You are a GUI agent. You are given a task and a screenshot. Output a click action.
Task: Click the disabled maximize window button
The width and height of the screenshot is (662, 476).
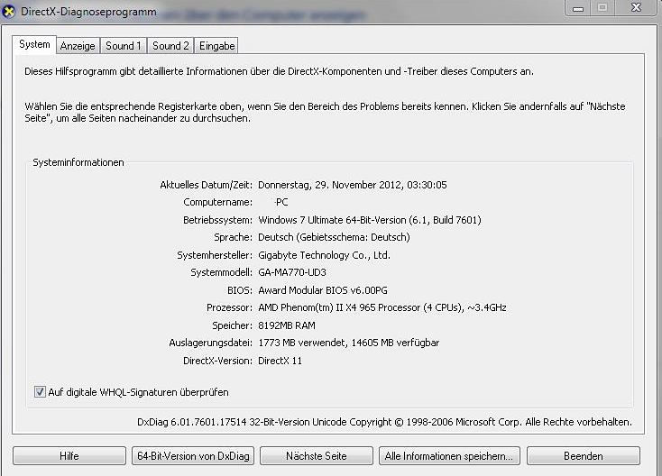pos(602,8)
